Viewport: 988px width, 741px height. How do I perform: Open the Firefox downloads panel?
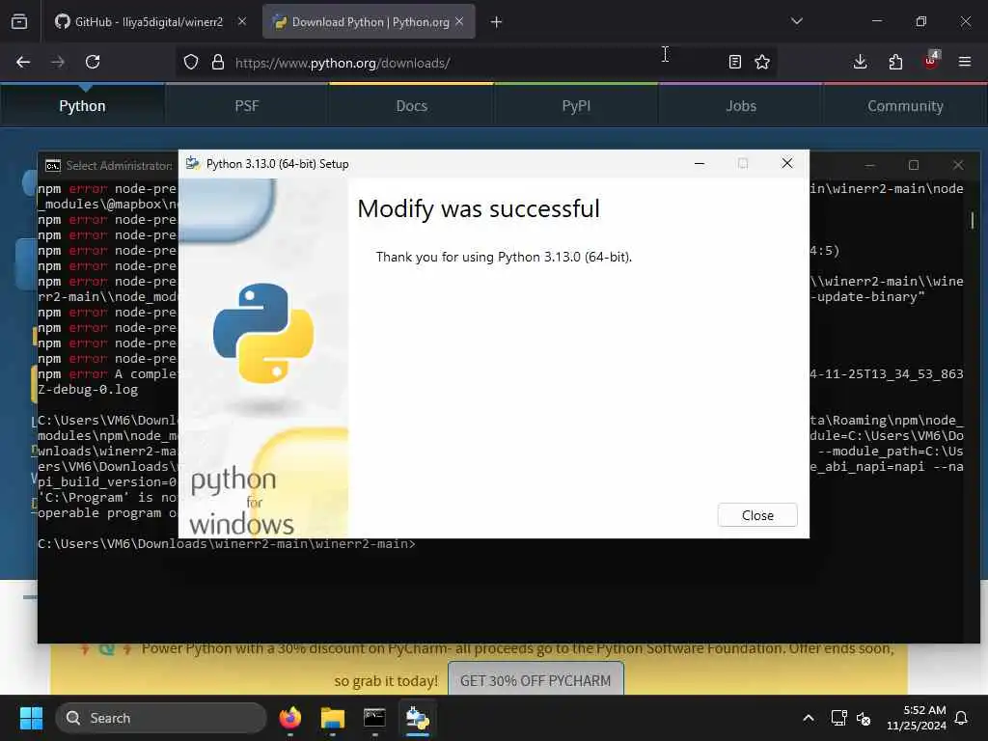(860, 62)
